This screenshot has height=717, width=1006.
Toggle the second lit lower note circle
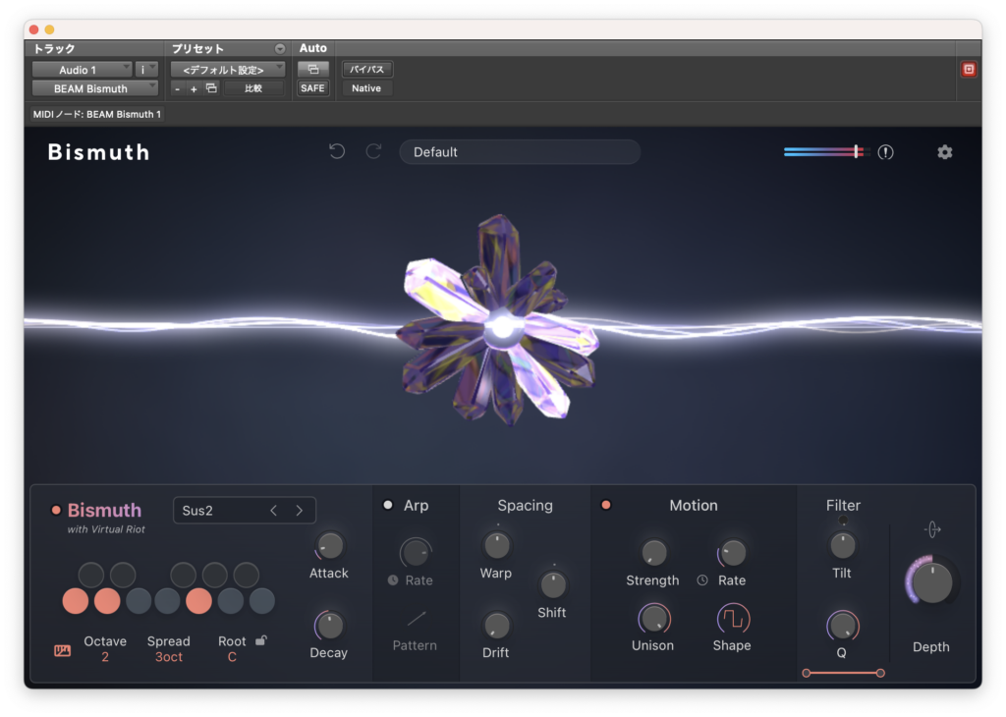pos(107,601)
